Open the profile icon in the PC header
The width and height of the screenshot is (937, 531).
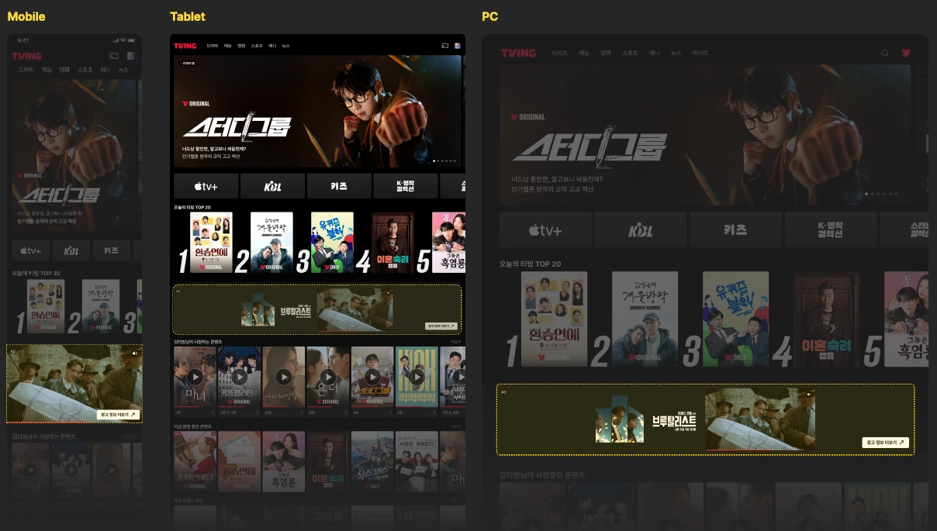point(905,53)
